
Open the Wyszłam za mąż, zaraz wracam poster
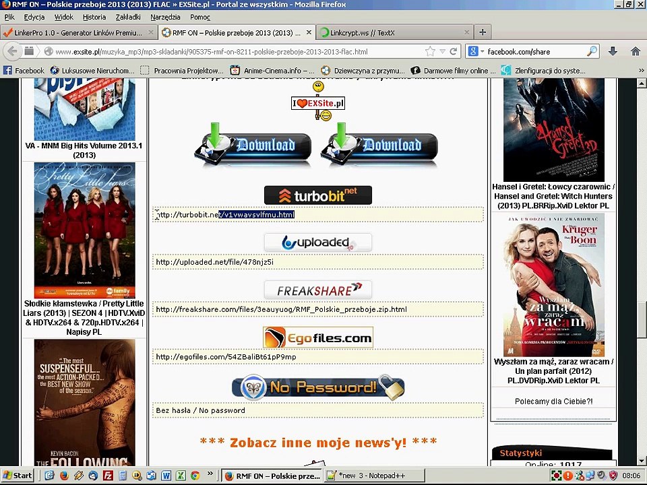pos(554,285)
